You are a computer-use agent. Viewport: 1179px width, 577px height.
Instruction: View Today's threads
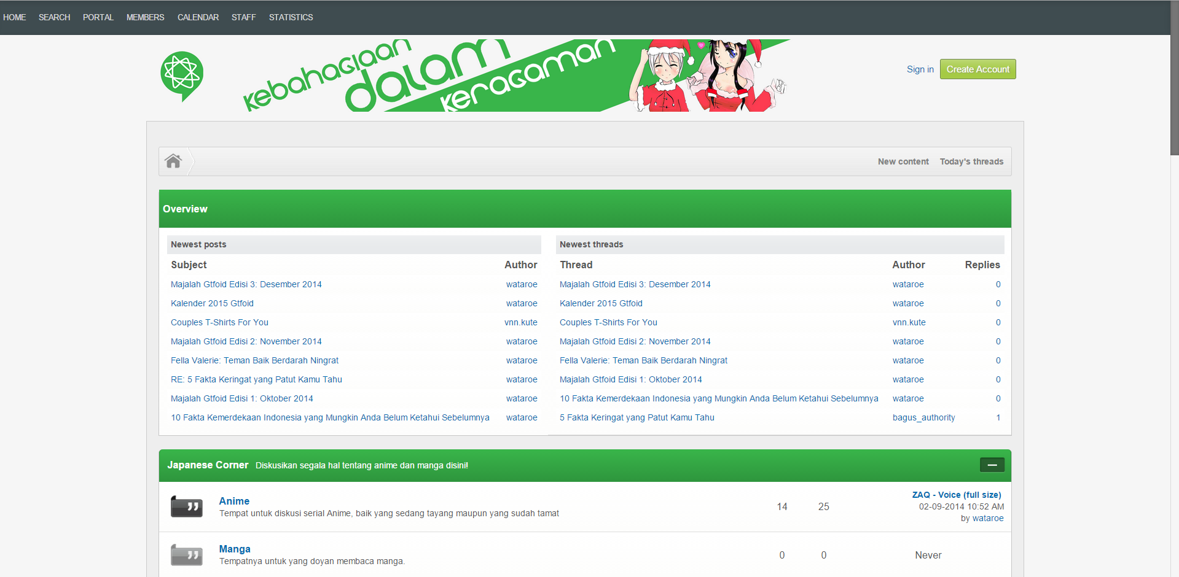pyautogui.click(x=971, y=161)
